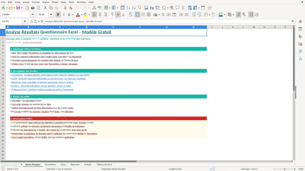Screen dimensions: 305x171
Task: Toggle Merge and Center Cells
Action: [138, 15]
